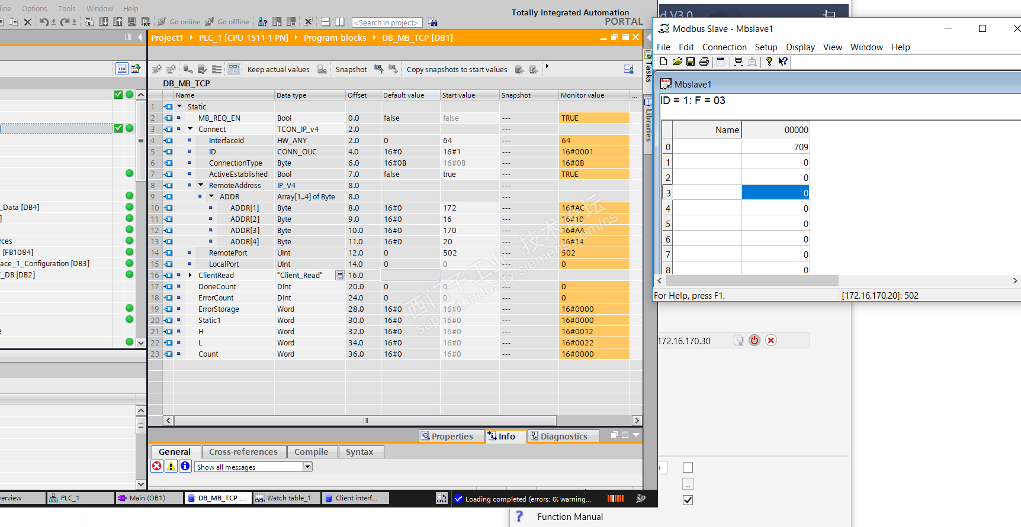Click the Undo arrow in TIA toolbar
This screenshot has height=527, width=1021.
pyautogui.click(x=44, y=22)
